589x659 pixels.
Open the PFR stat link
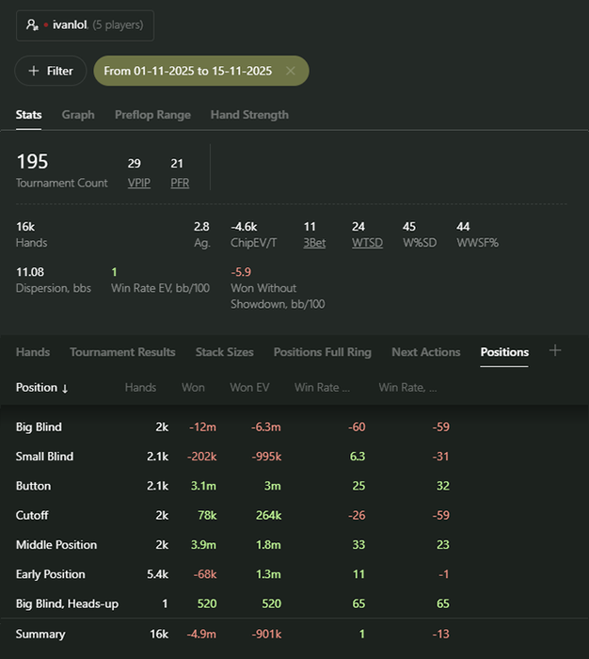tap(180, 183)
